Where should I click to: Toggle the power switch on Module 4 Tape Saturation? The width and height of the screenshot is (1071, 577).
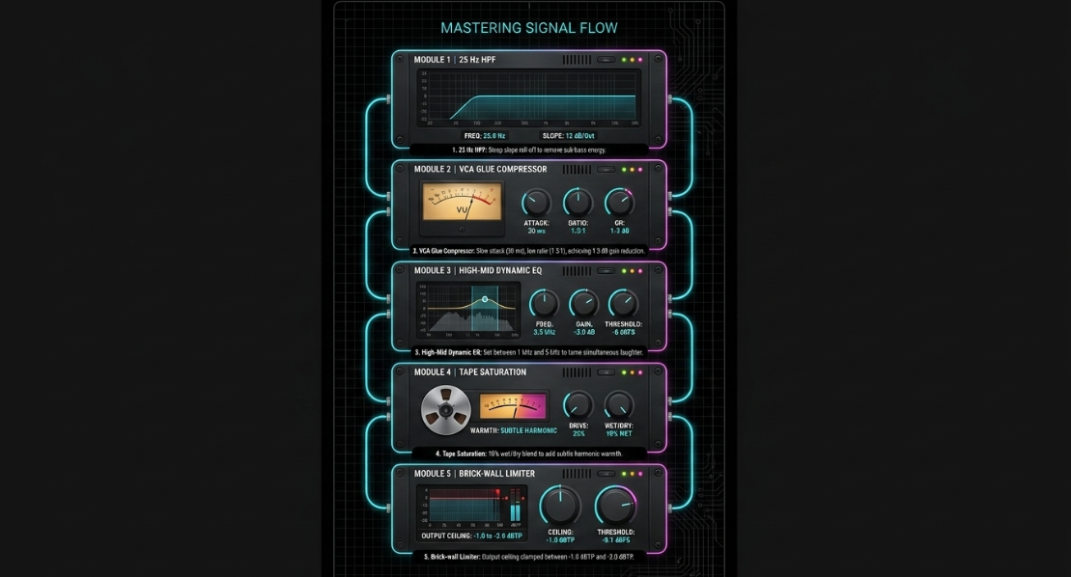coord(606,372)
